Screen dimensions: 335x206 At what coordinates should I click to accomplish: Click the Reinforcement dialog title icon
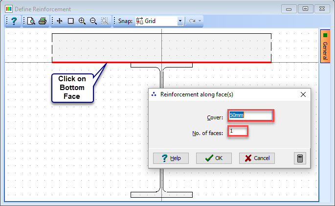point(154,94)
